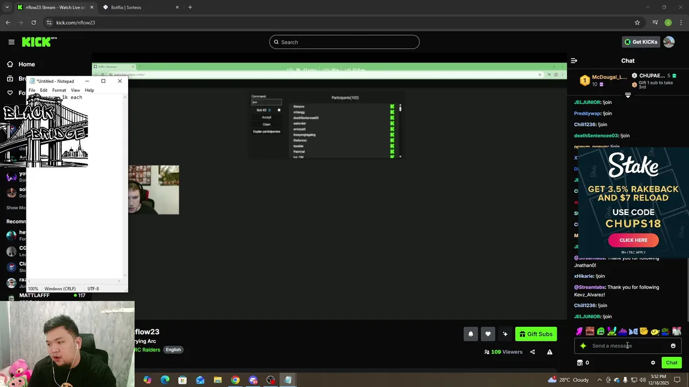Open the Edit menu in Notepad
689x387 pixels.
[44, 90]
